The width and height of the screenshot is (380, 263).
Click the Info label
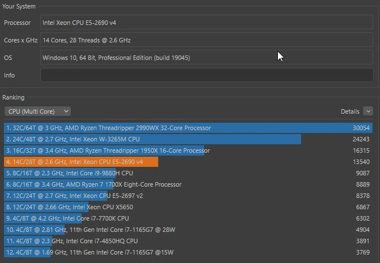(x=9, y=75)
